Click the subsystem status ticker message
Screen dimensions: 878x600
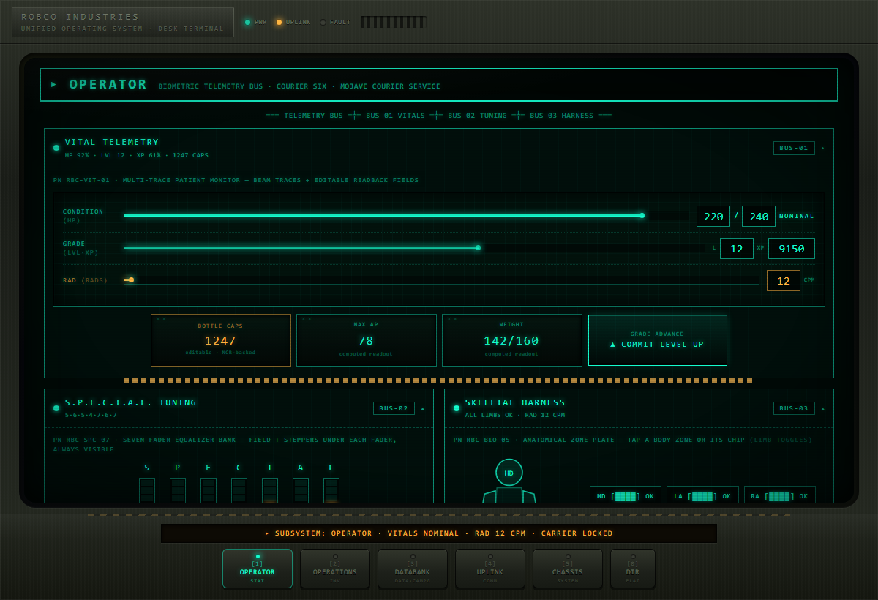[439, 533]
